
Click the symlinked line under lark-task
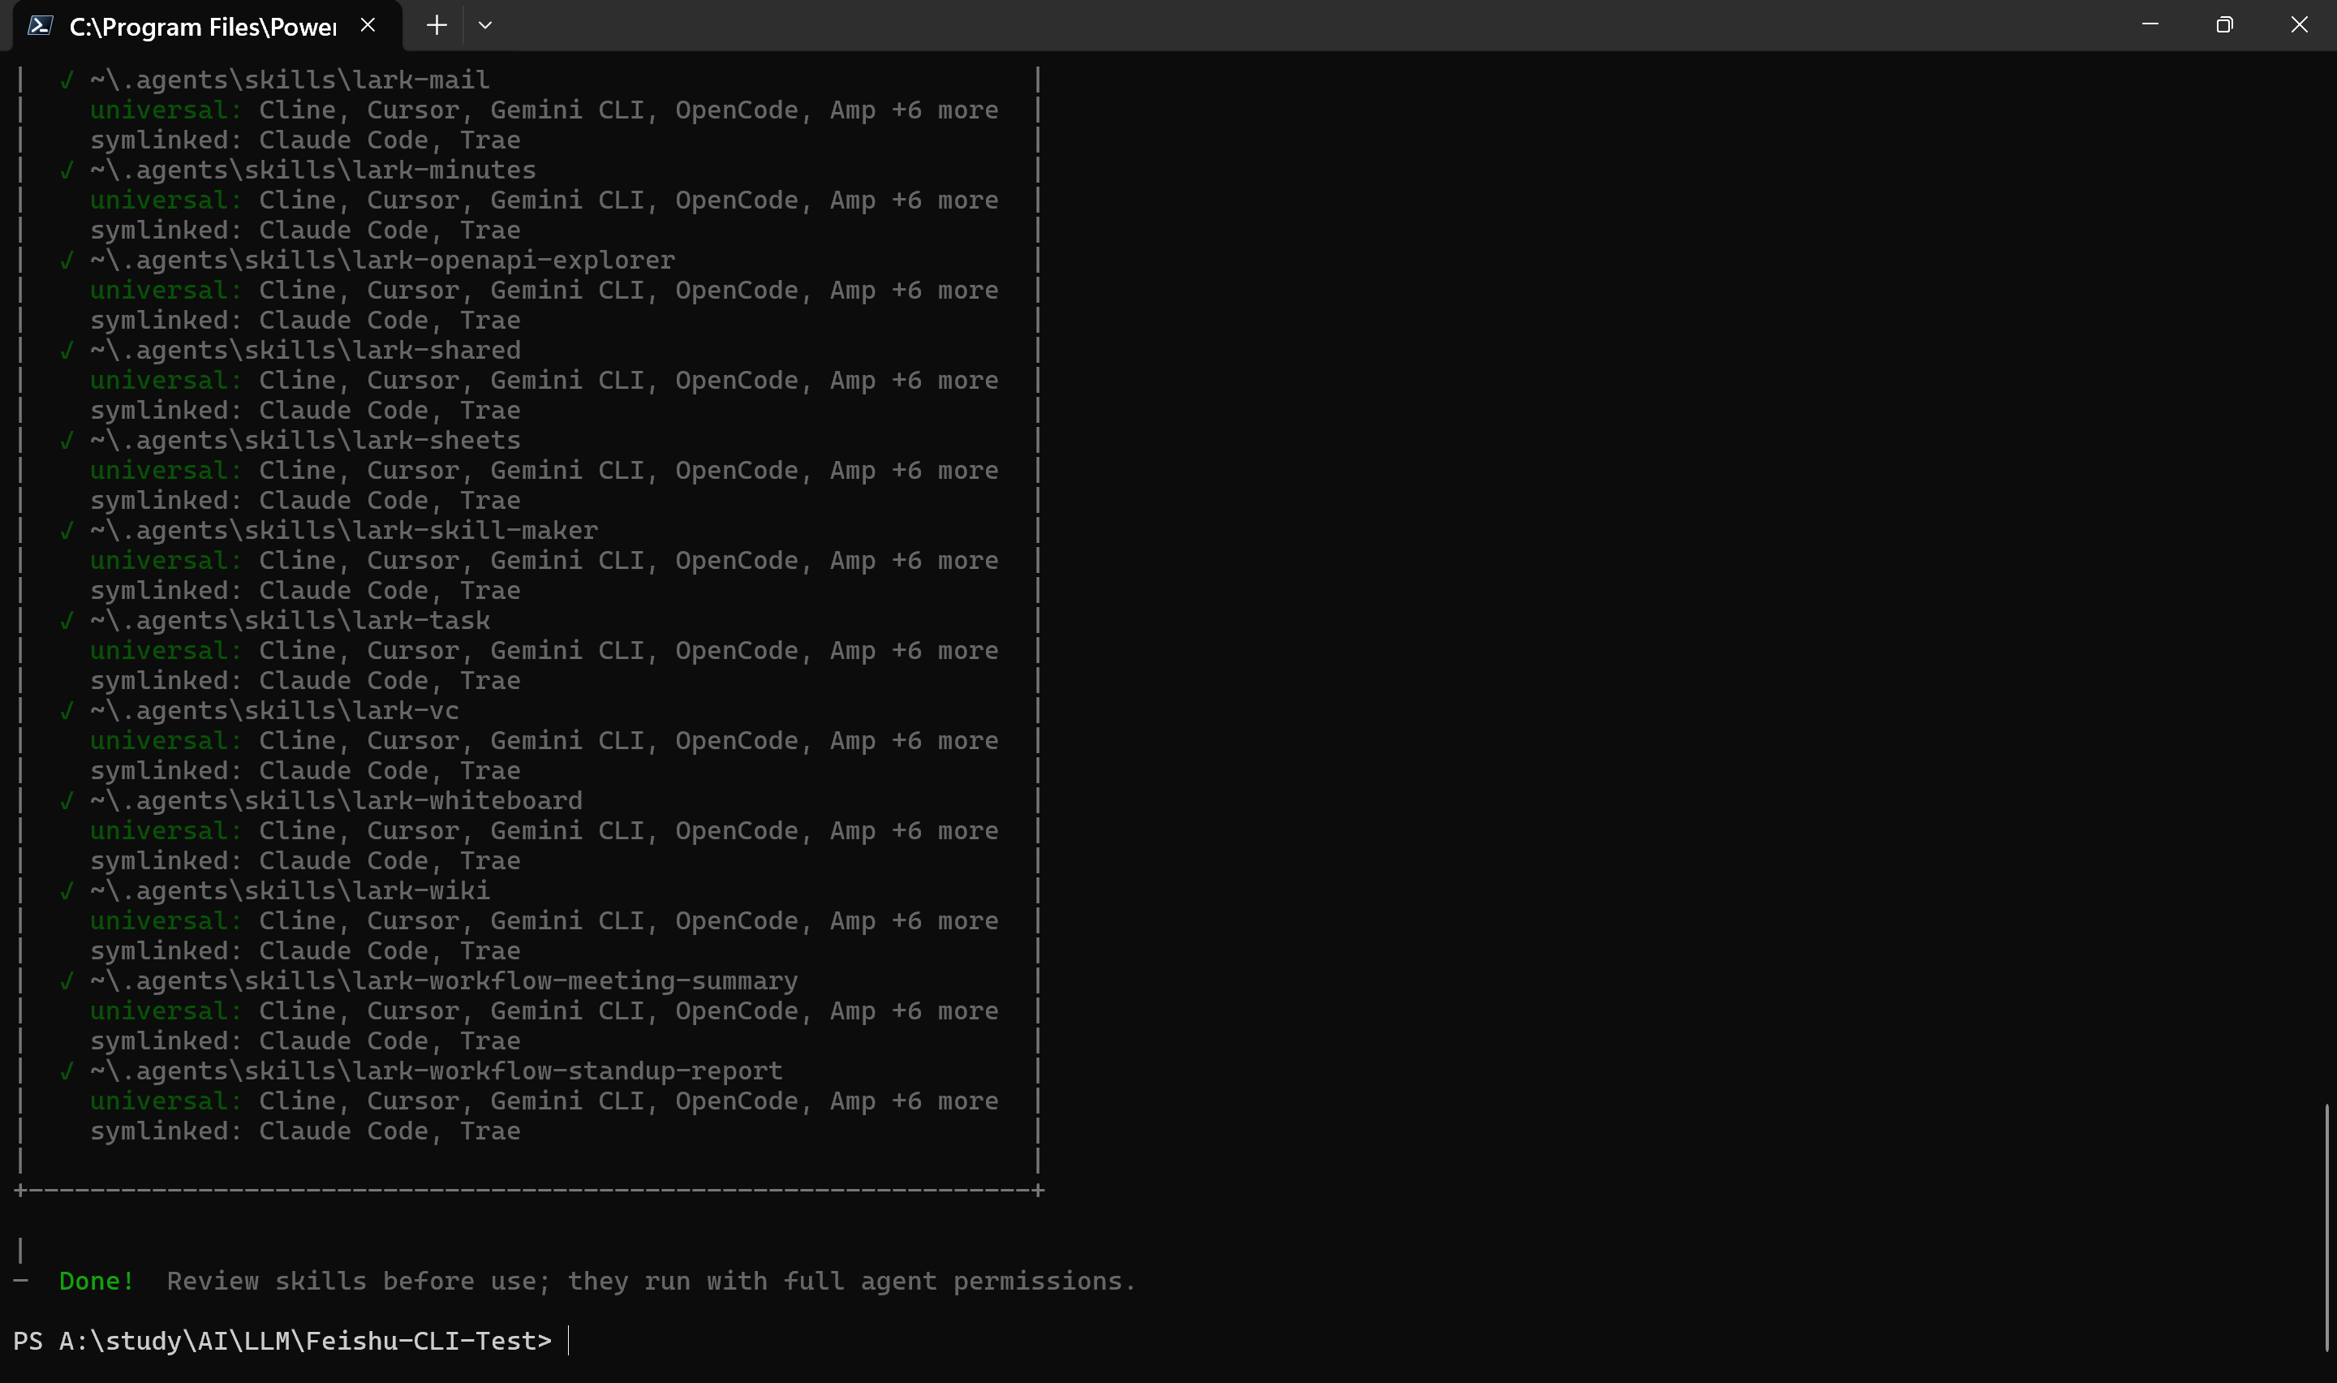[x=306, y=680]
